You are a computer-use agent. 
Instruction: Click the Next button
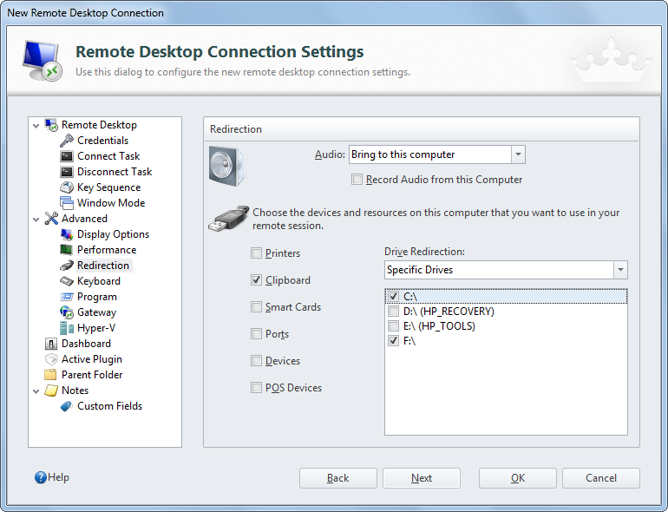coord(422,478)
